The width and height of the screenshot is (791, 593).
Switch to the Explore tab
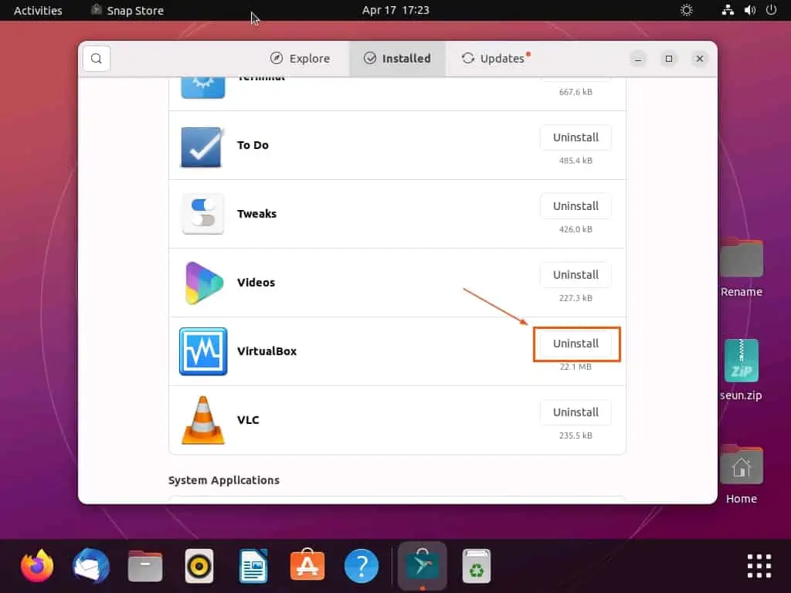300,59
